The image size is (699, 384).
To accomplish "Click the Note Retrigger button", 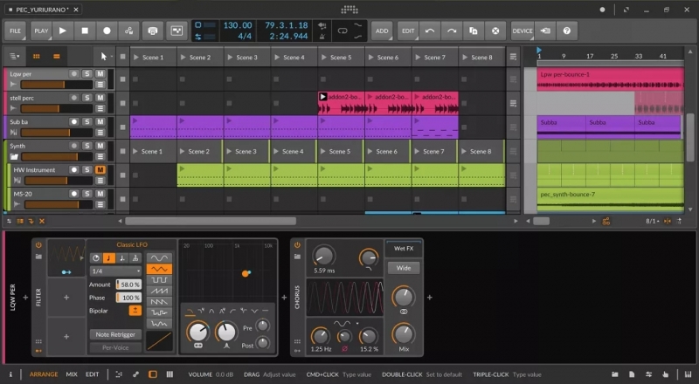I will (x=115, y=334).
